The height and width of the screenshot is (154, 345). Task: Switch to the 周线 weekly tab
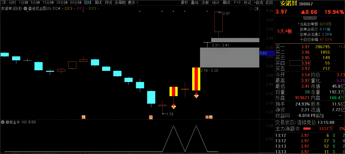[98, 3]
